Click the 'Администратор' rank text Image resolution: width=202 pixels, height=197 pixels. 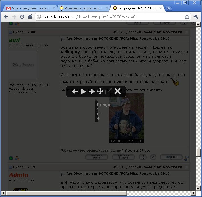click(x=21, y=180)
